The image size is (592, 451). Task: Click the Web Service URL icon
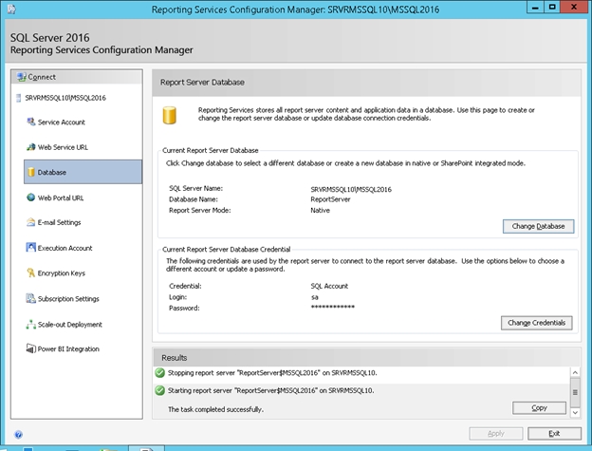coord(31,147)
